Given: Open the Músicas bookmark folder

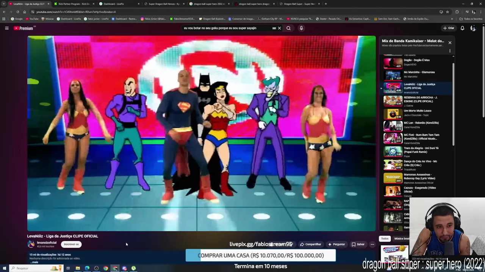Looking at the screenshot, I should 48,19.
